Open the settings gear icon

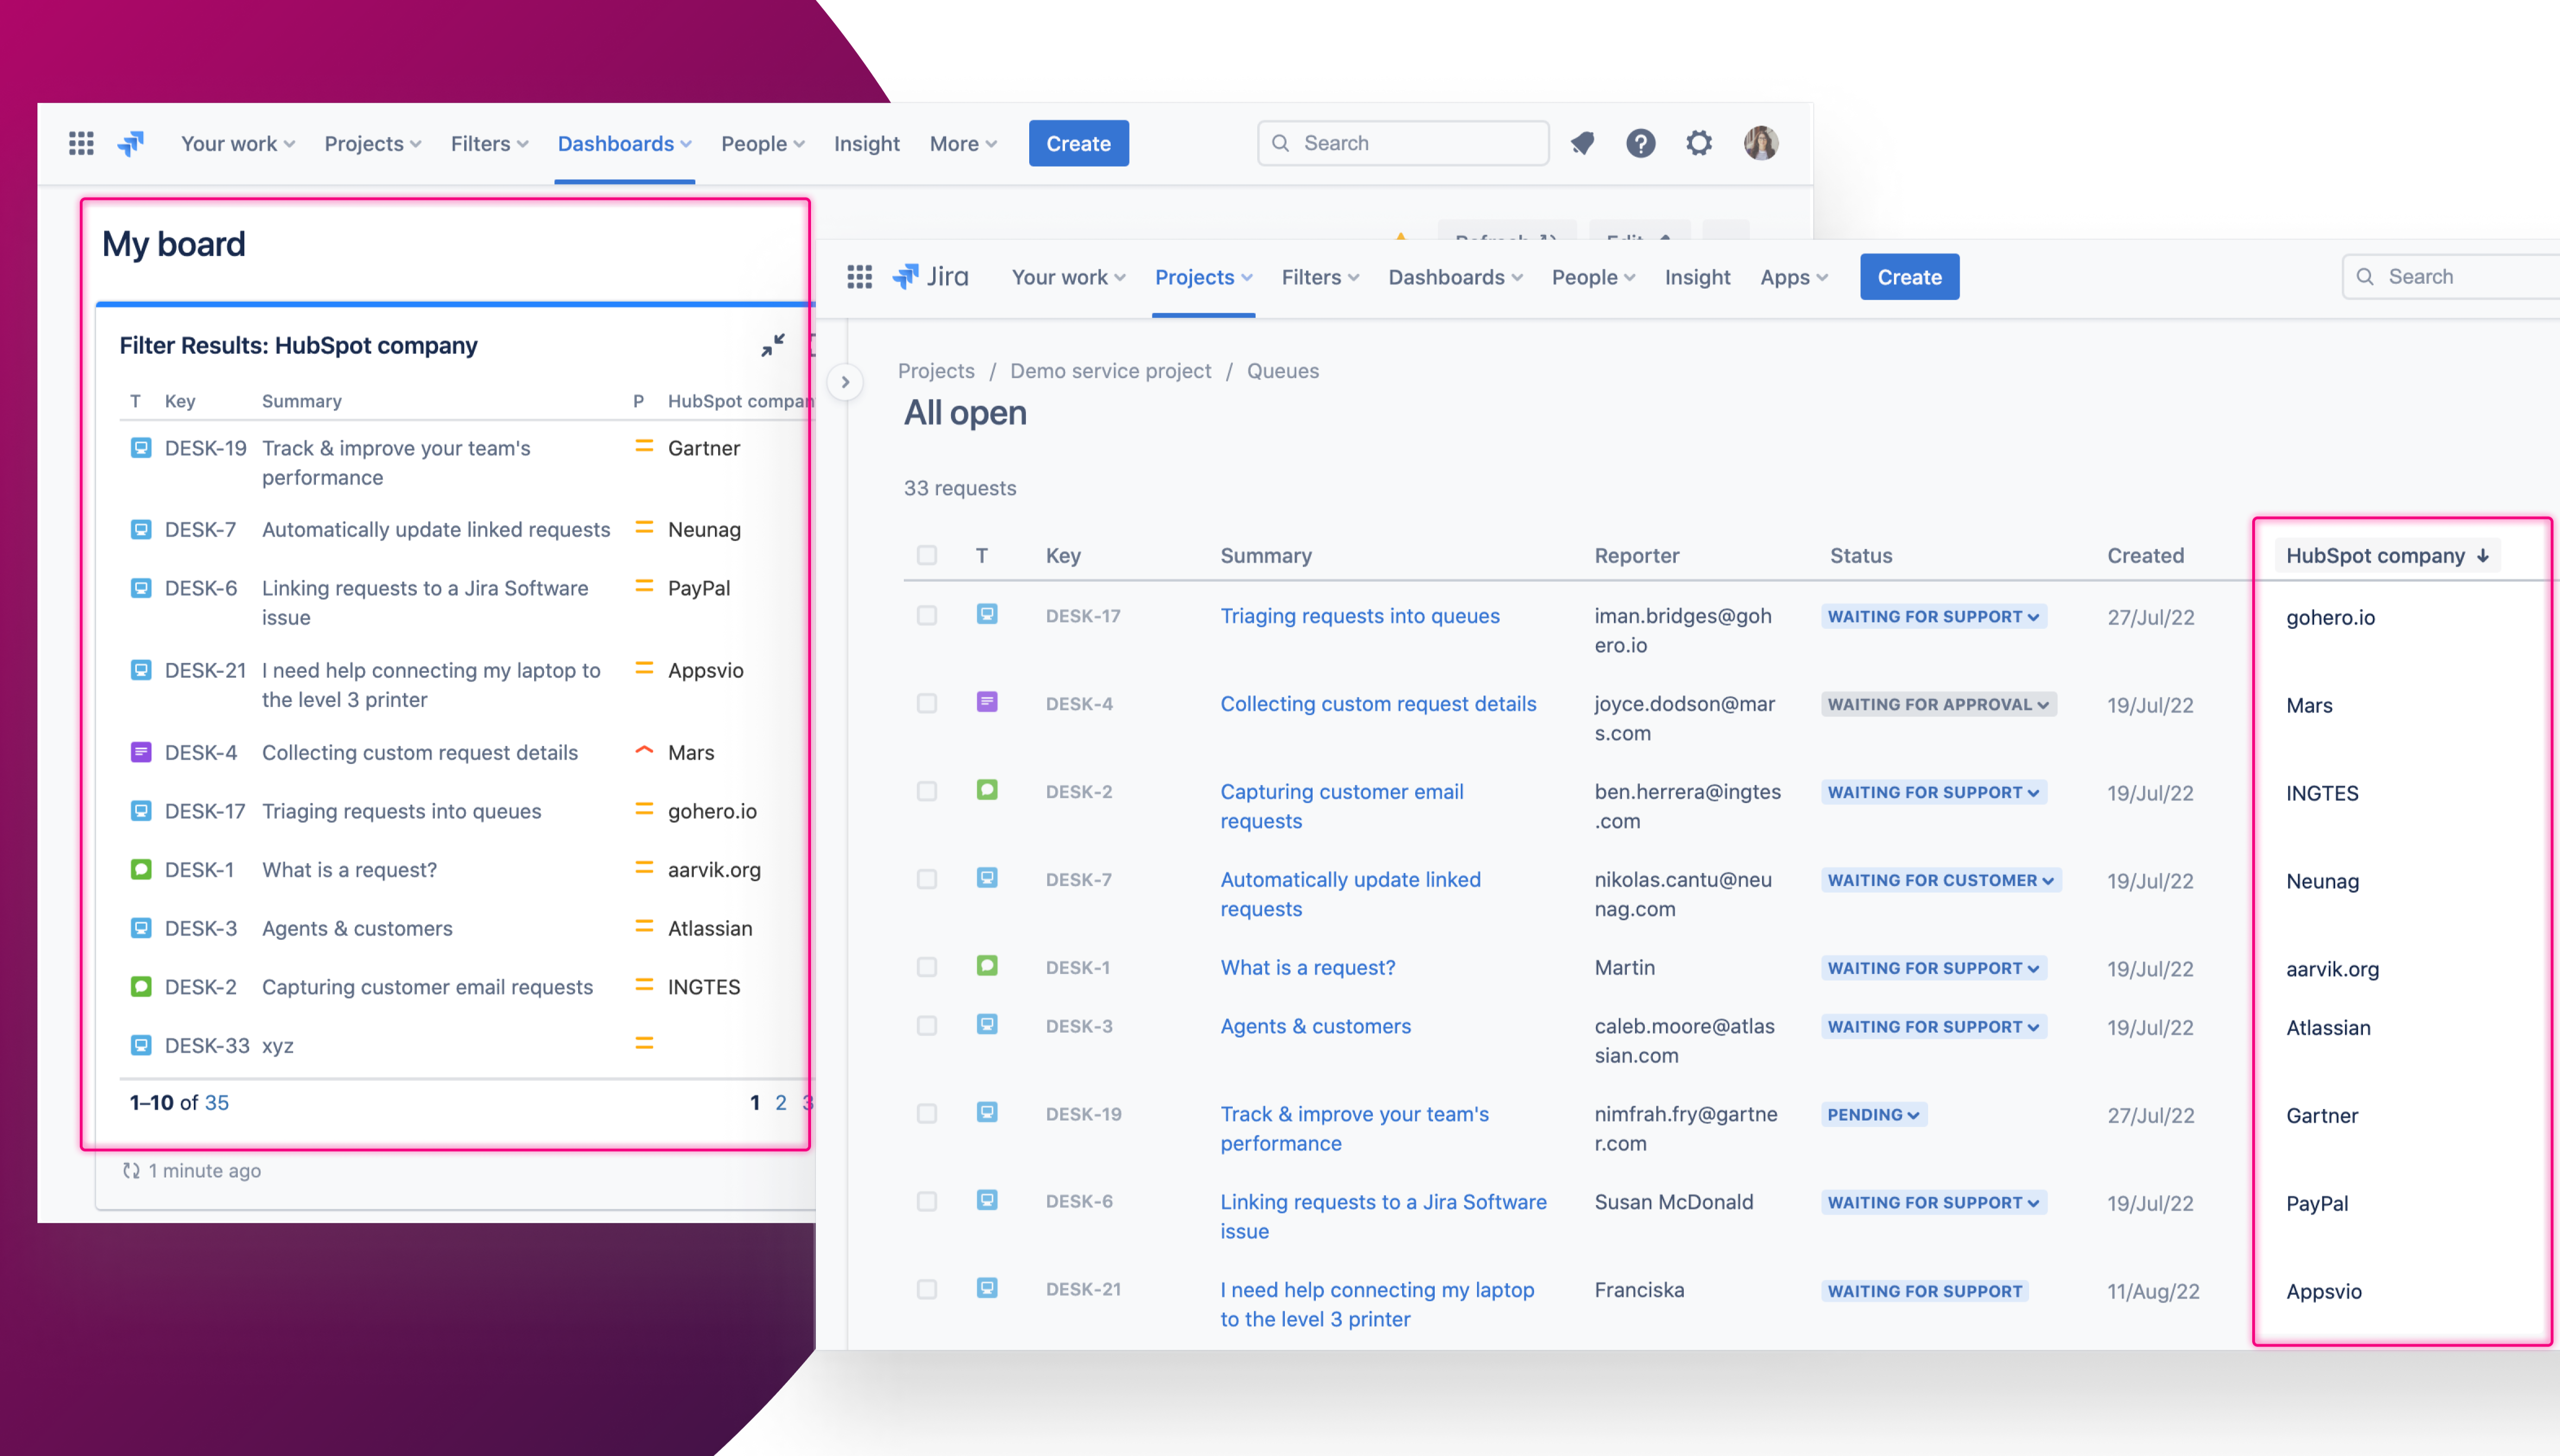point(1699,143)
